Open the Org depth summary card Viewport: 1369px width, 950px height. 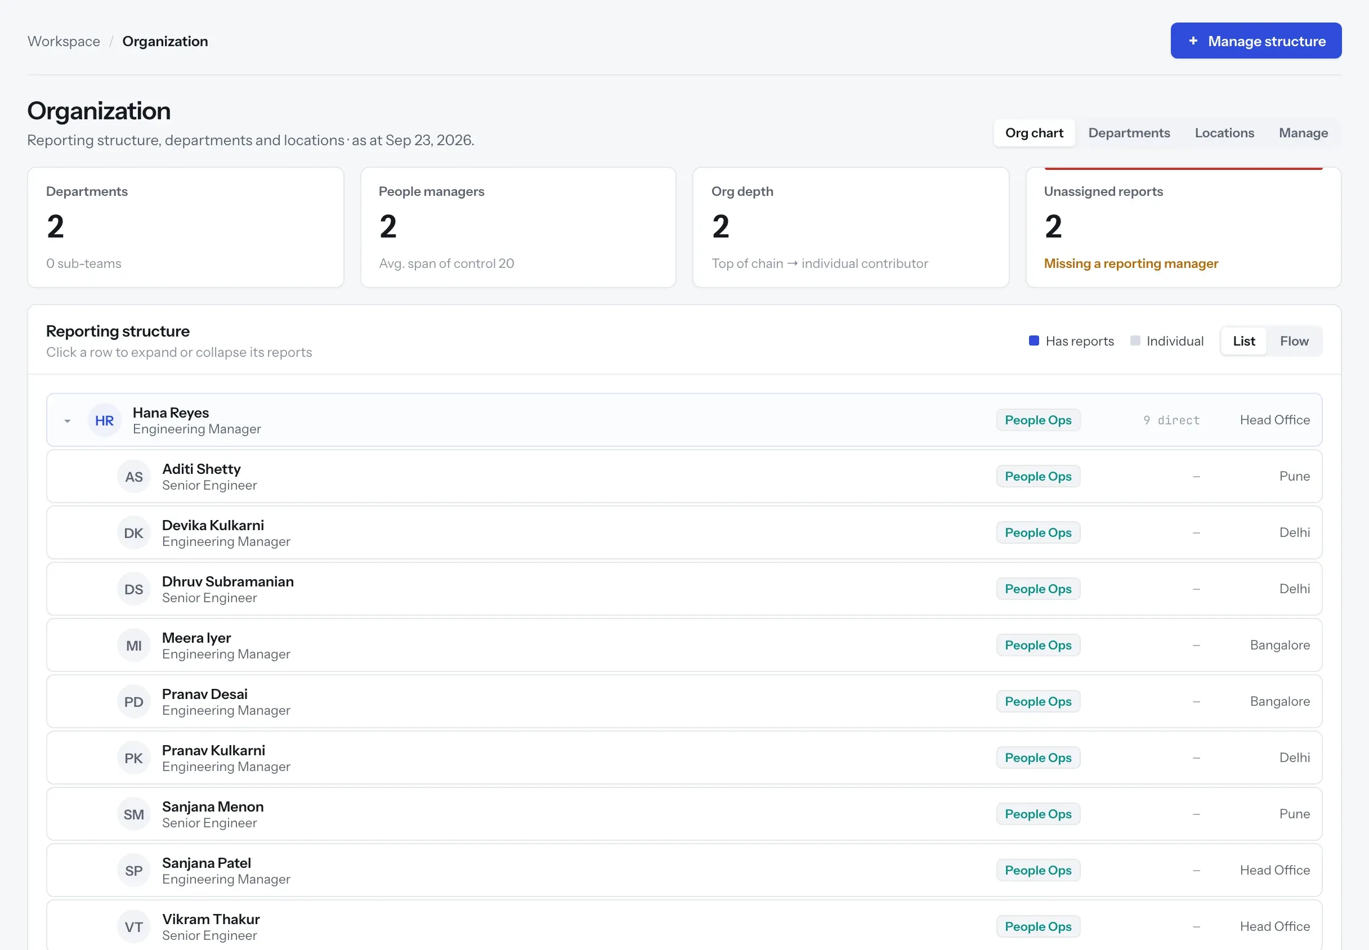(851, 227)
